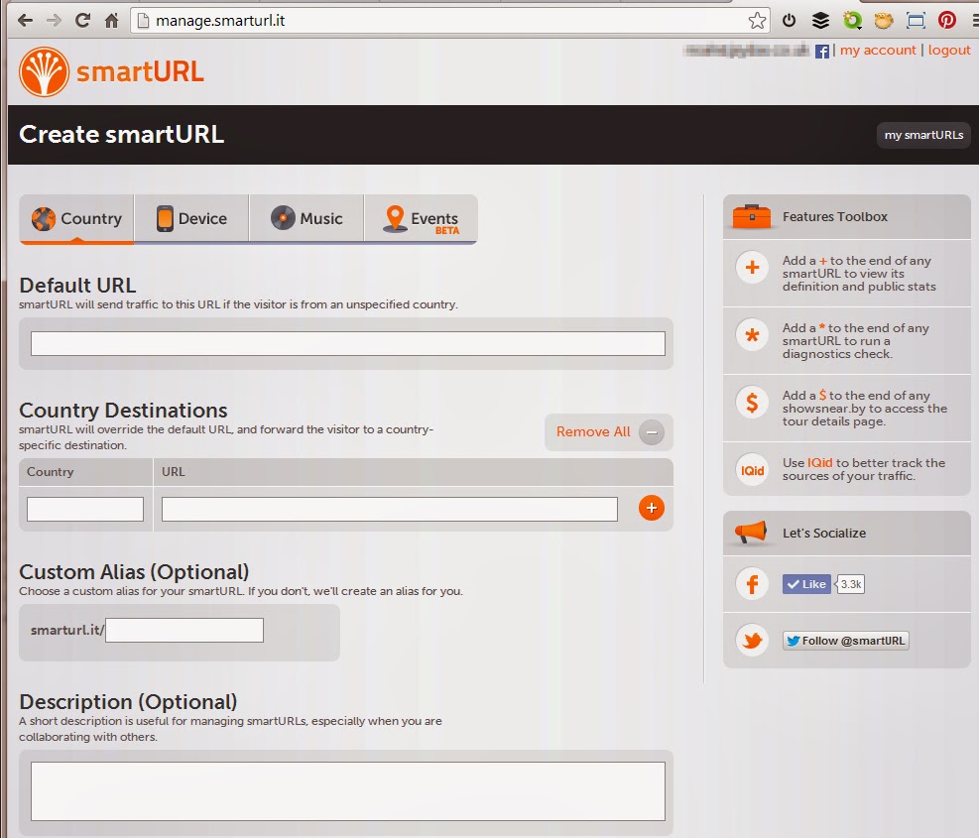Open the Facebook circle icon
Viewport: 979px width, 838px height.
(751, 584)
